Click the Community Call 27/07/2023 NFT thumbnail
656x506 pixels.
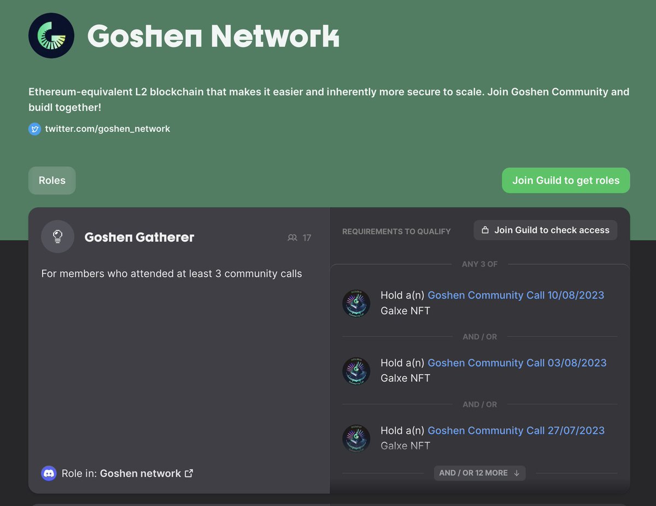[x=356, y=438]
